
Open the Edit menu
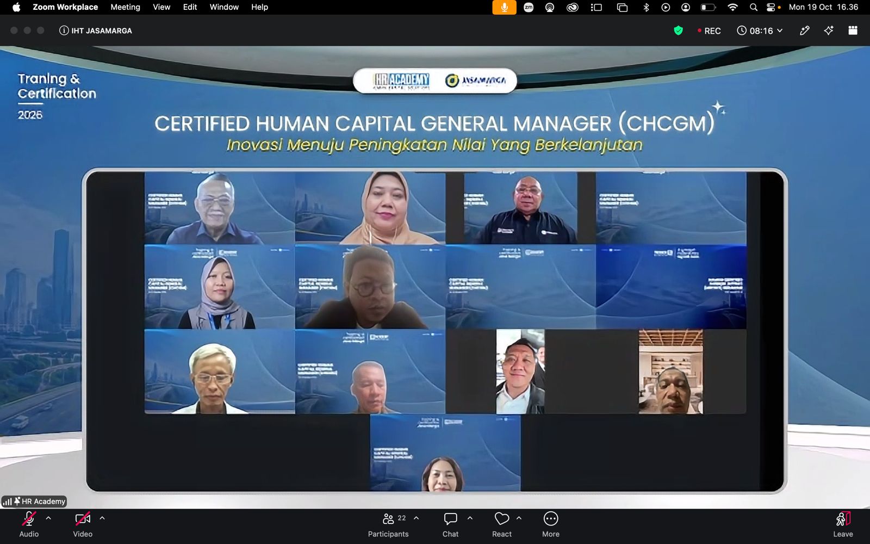pyautogui.click(x=190, y=7)
